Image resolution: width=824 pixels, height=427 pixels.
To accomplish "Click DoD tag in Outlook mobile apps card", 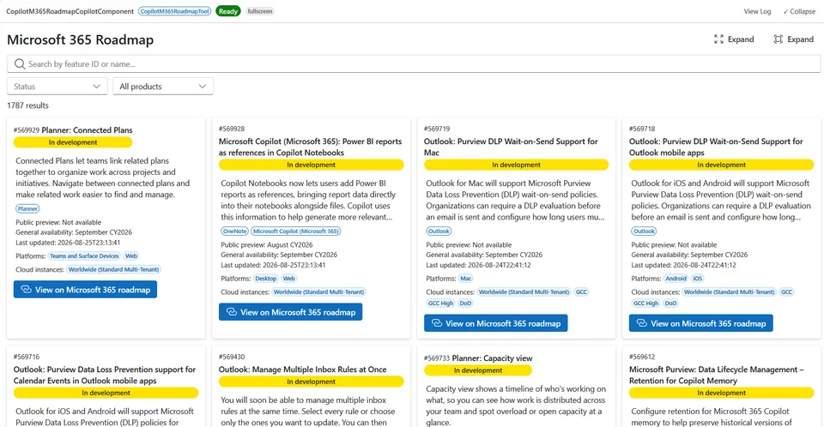I will (670, 304).
